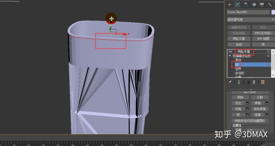This screenshot has width=275, height=146.
Task: Click the 移除 edge button
Action: tap(240, 97)
